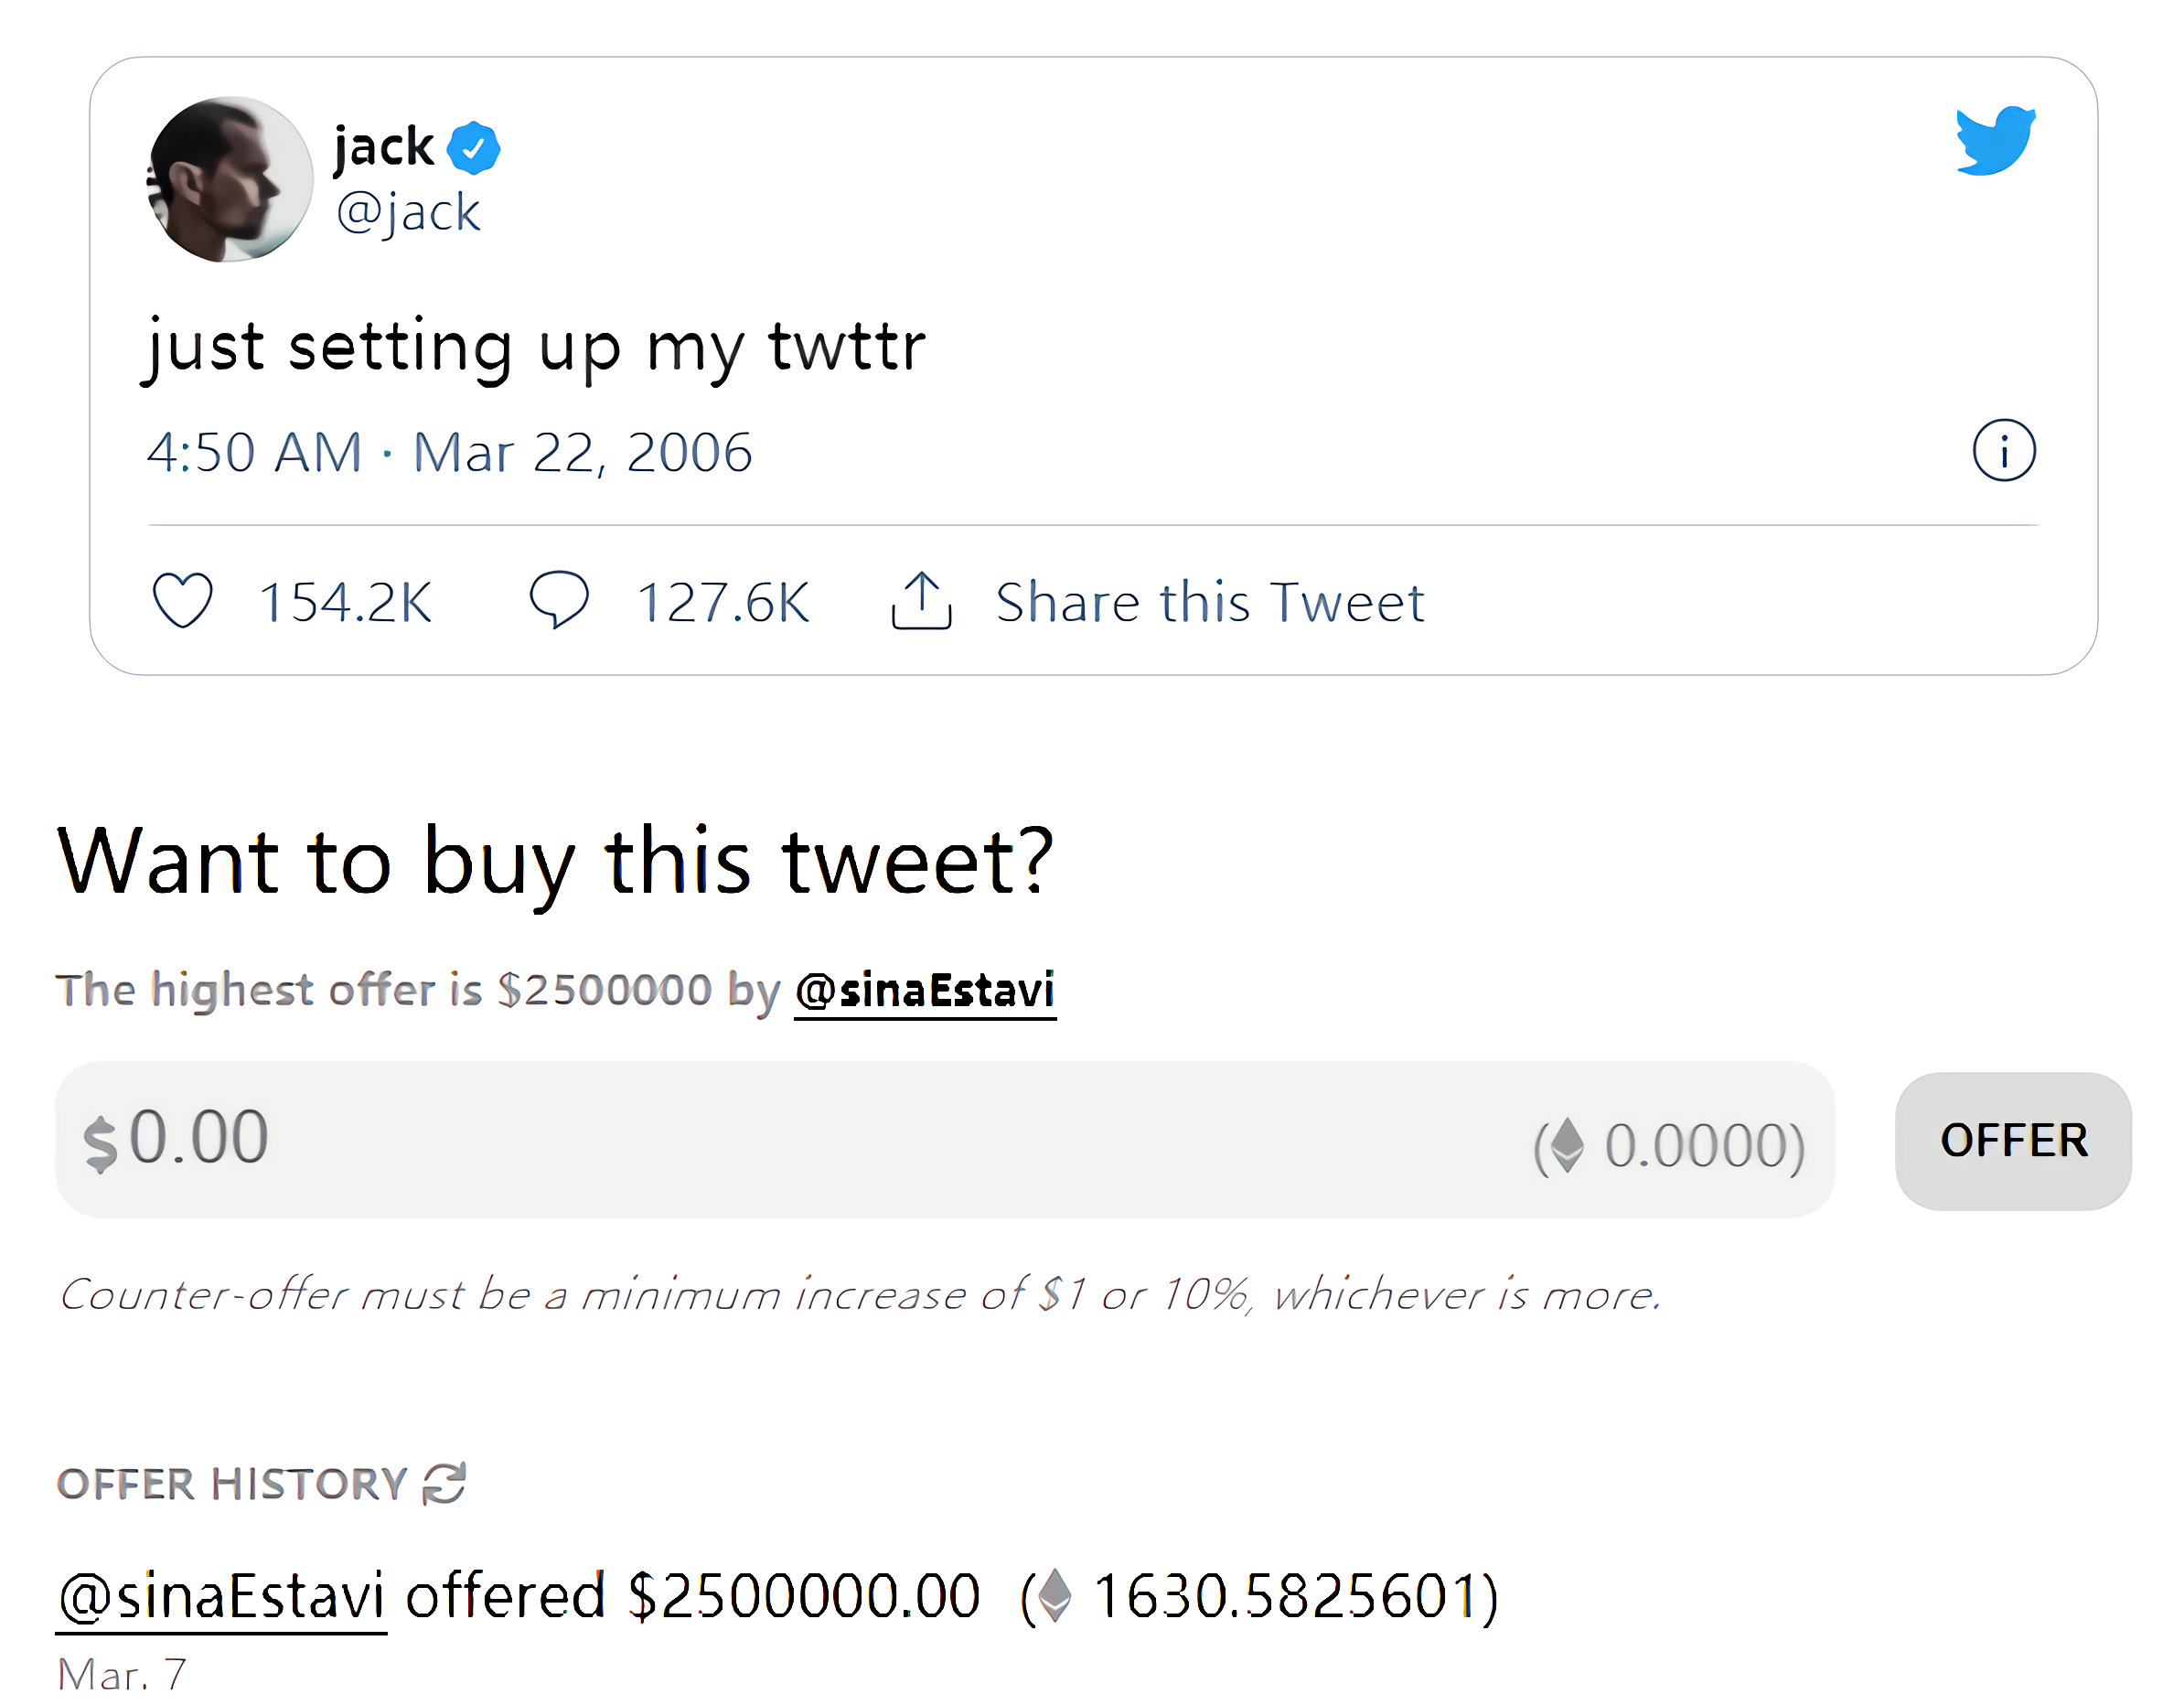Open the @jack handle link
Viewport: 2184px width, 1705px height.
click(x=408, y=212)
